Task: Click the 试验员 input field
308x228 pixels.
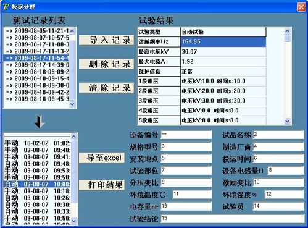Action: [278, 206]
